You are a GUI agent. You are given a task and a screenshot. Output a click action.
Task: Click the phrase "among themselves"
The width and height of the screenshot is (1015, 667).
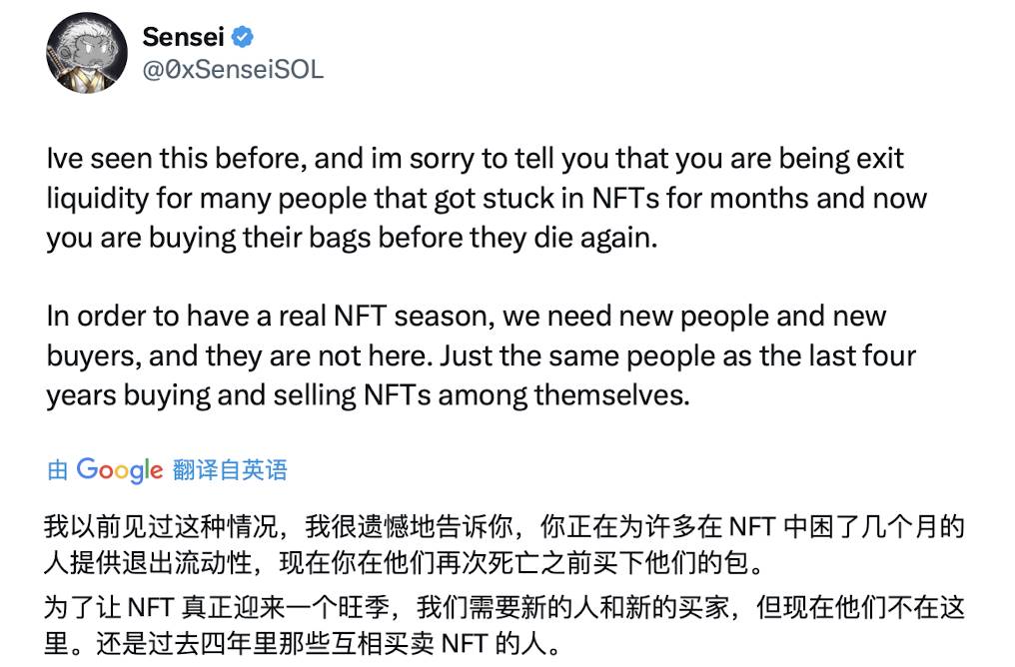pos(567,394)
